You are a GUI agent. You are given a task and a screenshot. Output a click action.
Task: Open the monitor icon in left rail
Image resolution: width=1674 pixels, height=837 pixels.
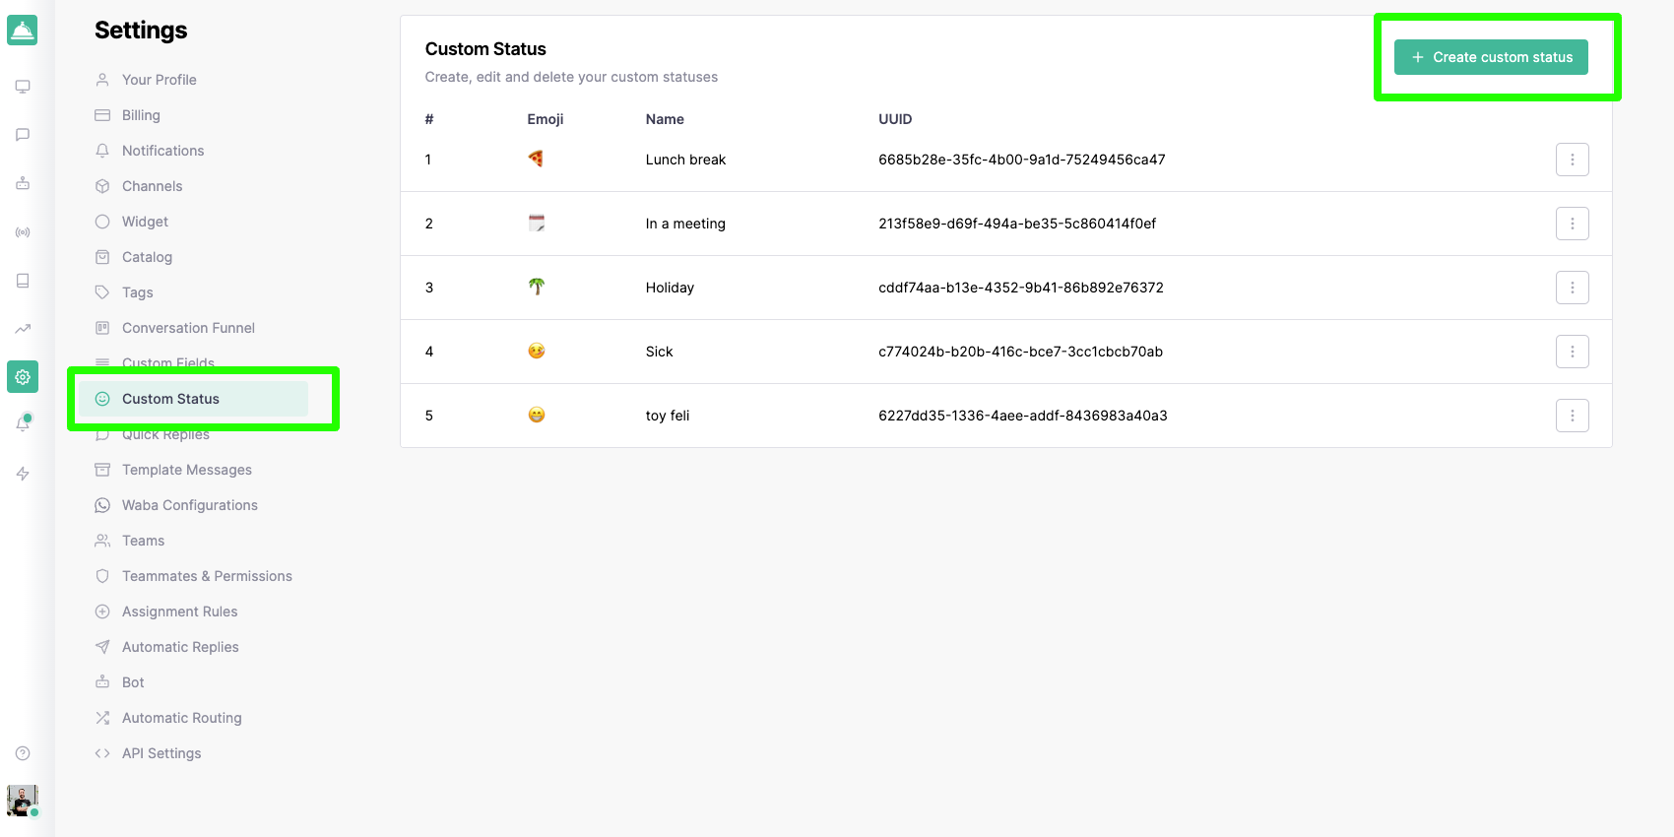click(23, 87)
